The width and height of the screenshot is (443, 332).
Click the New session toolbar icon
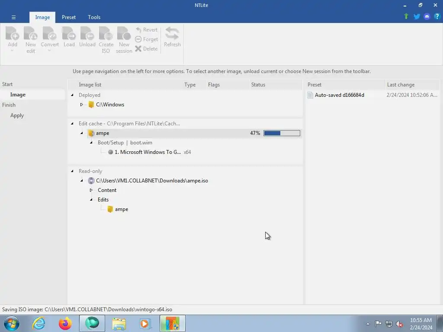tap(124, 33)
